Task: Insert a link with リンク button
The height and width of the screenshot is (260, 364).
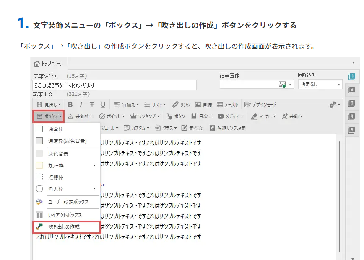Action: pos(182,105)
